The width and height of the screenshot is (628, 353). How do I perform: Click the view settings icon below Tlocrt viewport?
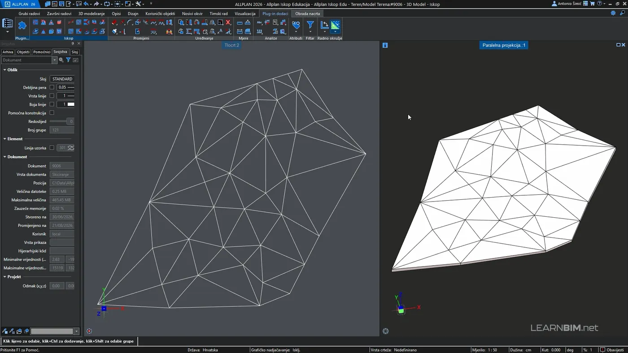pos(89,331)
